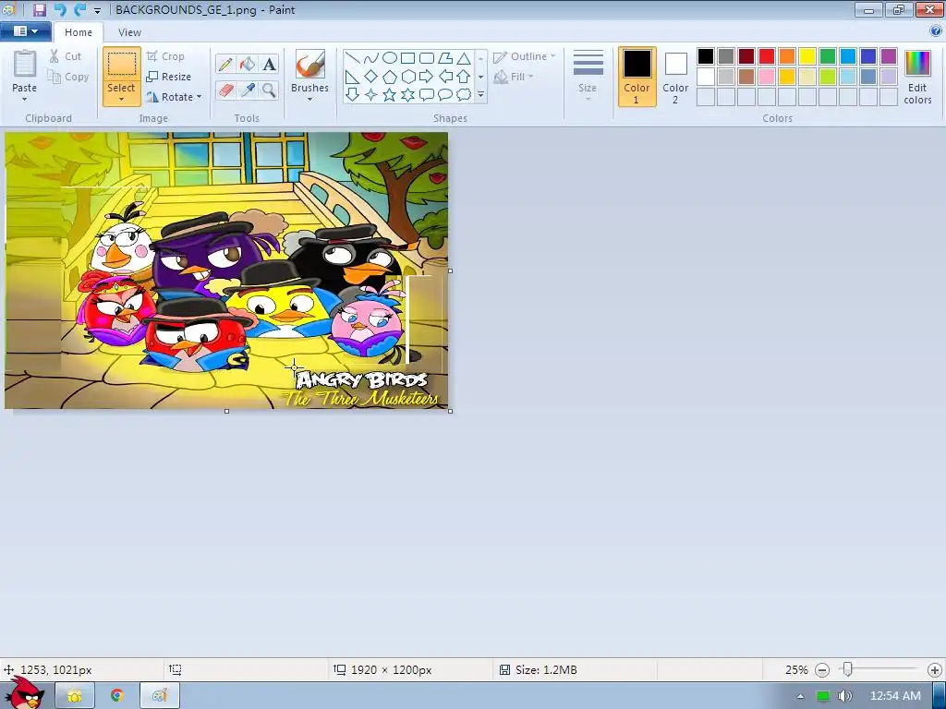Pick the Hexagon shape
The image size is (946, 709).
point(407,77)
